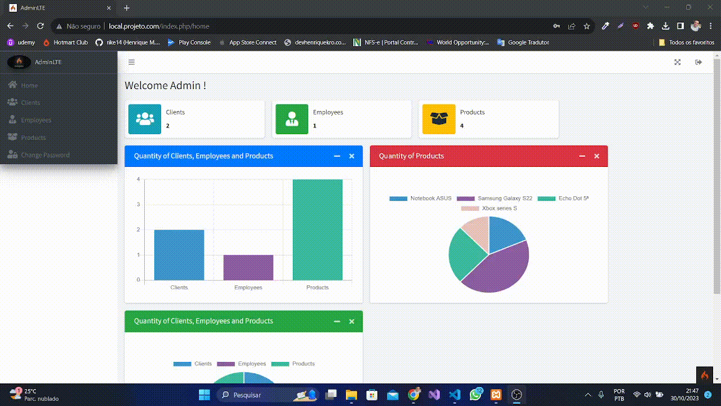Go back to the previous browser page
This screenshot has width=721, height=406.
(x=10, y=26)
